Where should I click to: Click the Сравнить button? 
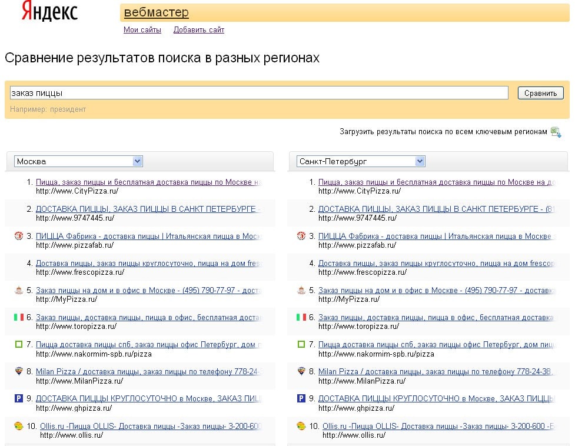(x=540, y=93)
